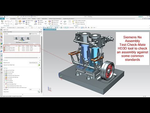Click the Check-Mate panel help question mark
Image resolution: width=150 pixels, height=113 pixels.
click(41, 32)
